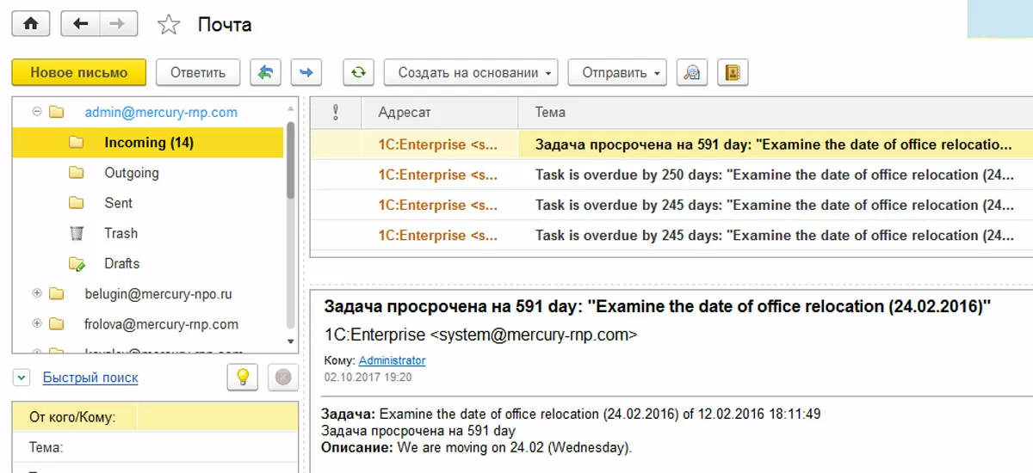Select the Trash folder
This screenshot has width=1033, height=473.
pos(121,233)
